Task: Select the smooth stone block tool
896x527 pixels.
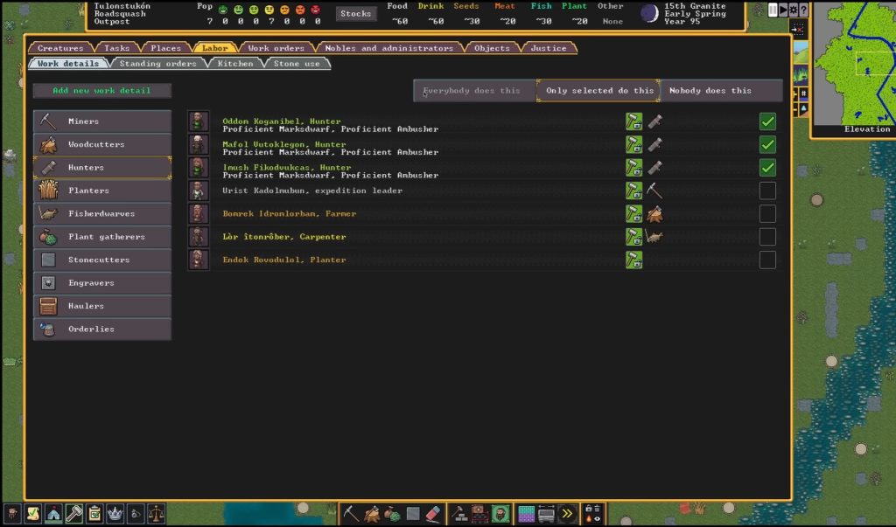Action: 413,513
